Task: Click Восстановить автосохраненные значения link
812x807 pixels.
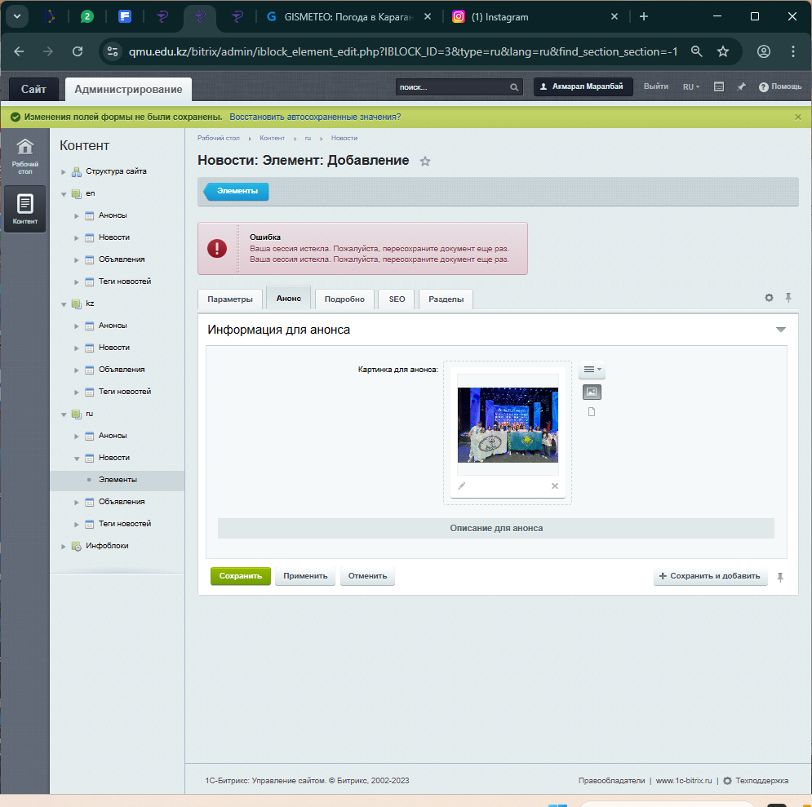Action: (315, 117)
